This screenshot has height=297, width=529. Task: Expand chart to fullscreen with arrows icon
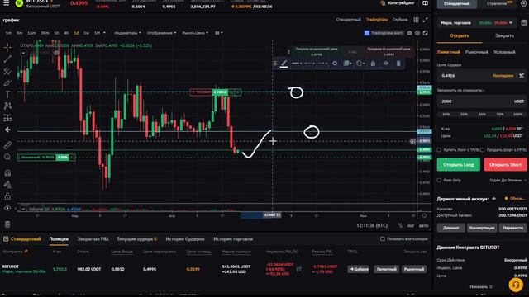tap(426, 20)
